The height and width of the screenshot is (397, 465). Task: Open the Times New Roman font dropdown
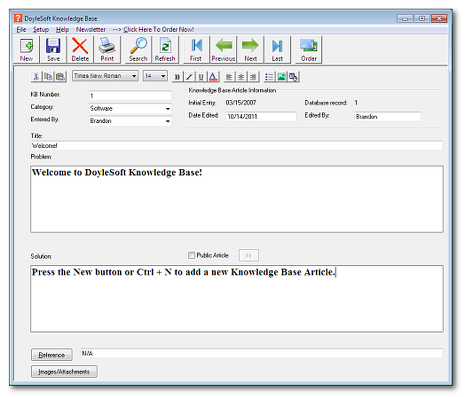(x=105, y=76)
